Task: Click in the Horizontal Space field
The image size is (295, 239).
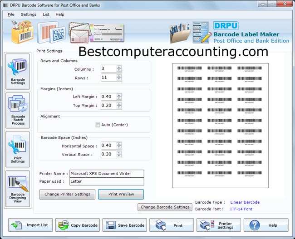Action: tap(109, 146)
